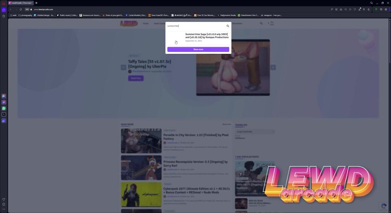Open the Opera main menu
The height and width of the screenshot is (213, 391).
pos(4,3)
